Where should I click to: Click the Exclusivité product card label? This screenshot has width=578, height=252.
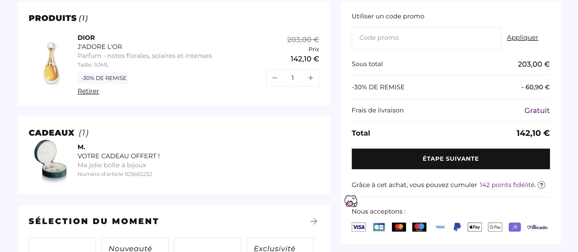275,248
